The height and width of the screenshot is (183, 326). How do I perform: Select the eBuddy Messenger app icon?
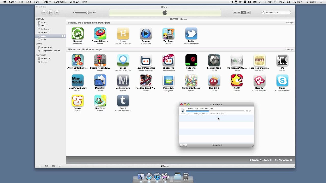click(x=146, y=60)
